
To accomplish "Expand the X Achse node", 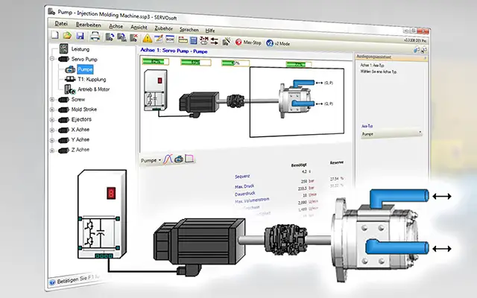I will pyautogui.click(x=52, y=130).
